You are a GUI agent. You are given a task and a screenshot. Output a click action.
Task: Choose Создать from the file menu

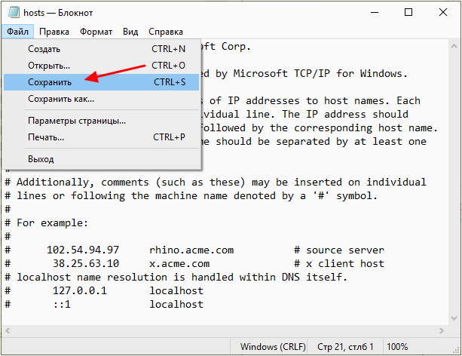pos(101,49)
